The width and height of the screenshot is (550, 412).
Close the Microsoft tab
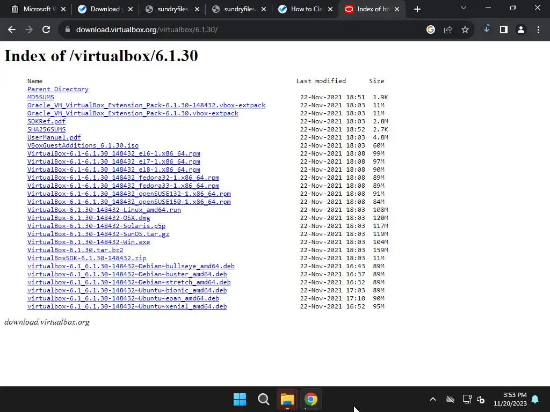point(63,9)
